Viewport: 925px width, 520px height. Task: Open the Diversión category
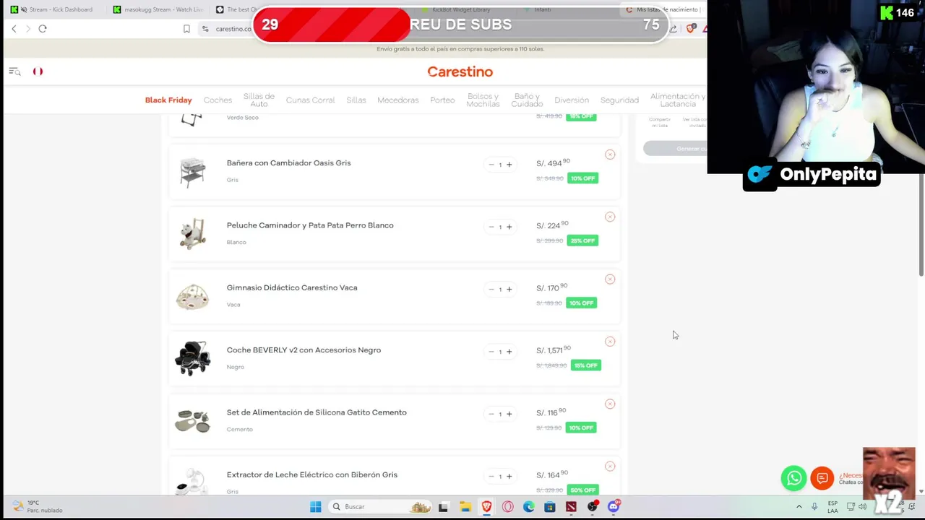click(x=572, y=100)
